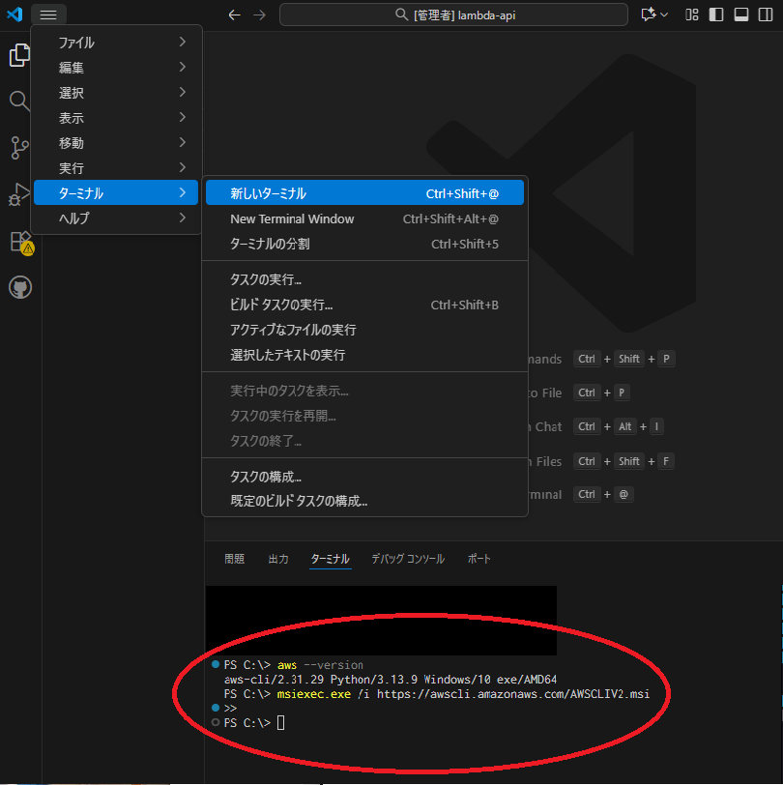
Task: Choose タスクの構成...
Action: coord(364,476)
